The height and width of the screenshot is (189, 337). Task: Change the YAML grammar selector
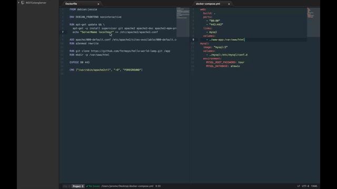314,186
